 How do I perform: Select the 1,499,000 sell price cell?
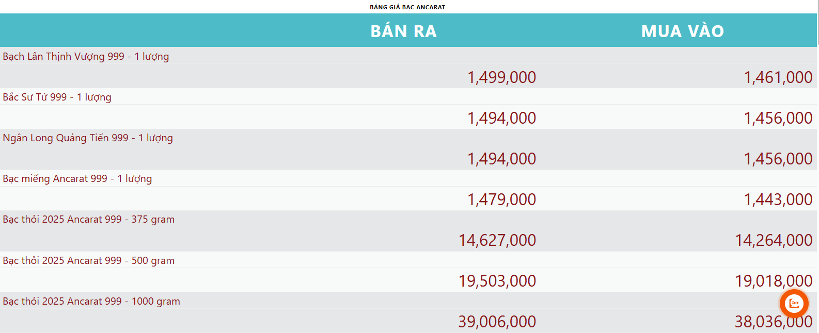501,77
